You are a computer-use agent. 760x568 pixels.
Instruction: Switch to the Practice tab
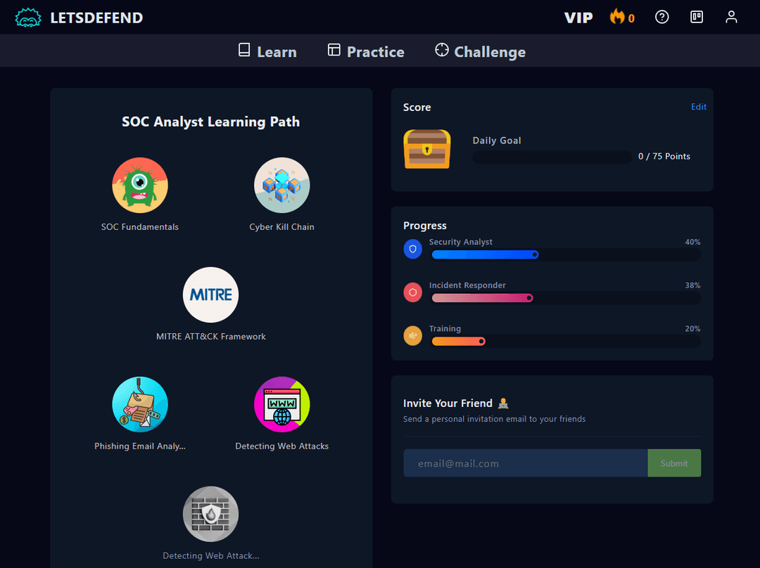pyautogui.click(x=366, y=51)
